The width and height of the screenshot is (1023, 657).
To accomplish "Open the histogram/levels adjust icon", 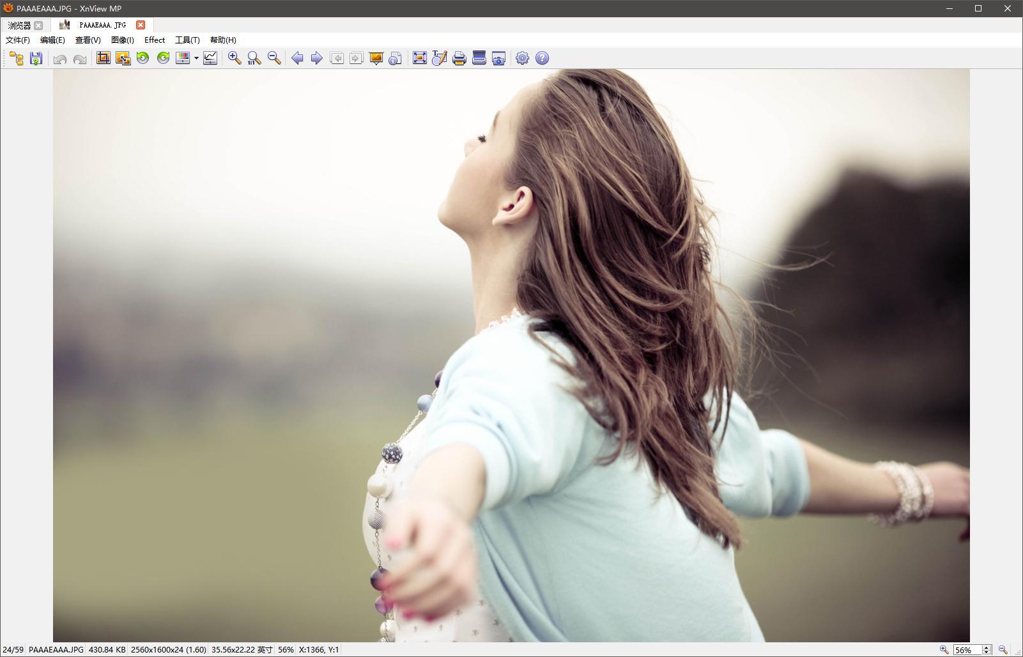I will pos(210,58).
